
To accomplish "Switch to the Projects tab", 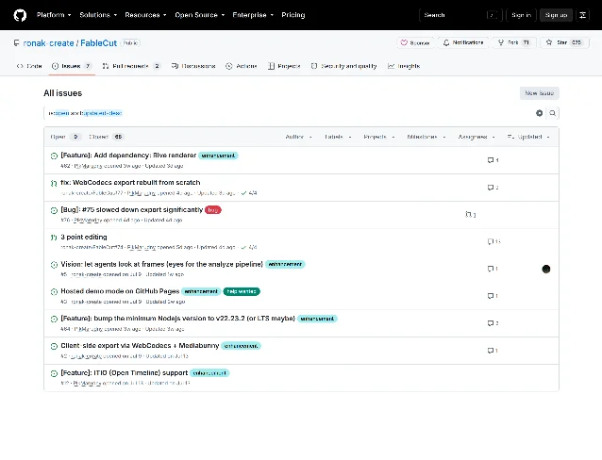I will tap(284, 66).
